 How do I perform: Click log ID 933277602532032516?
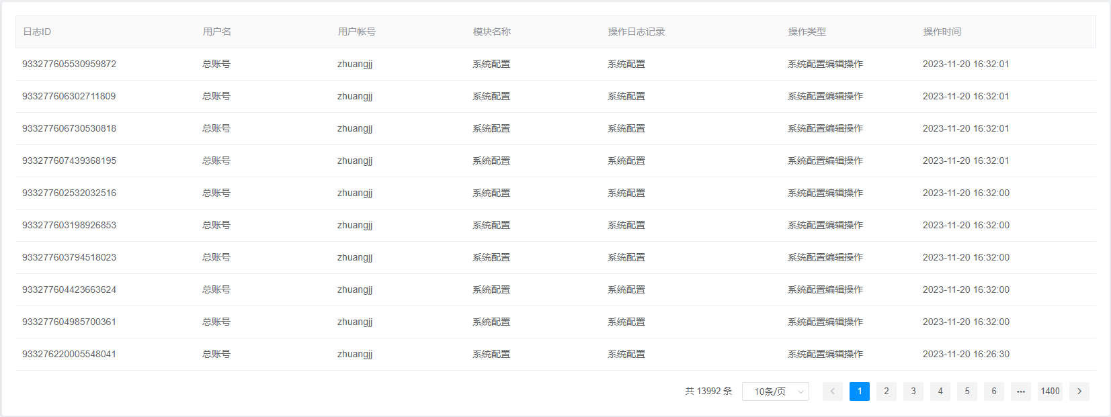point(69,193)
